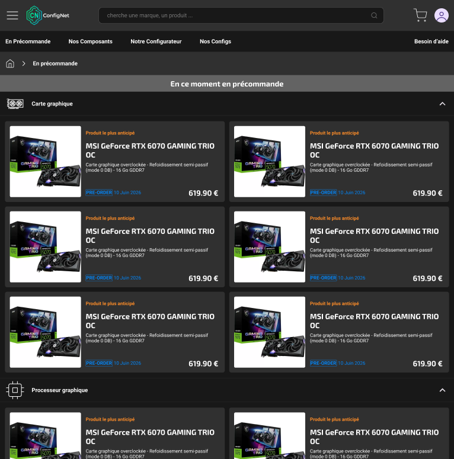Open the hamburger navigation menu

[x=12, y=15]
